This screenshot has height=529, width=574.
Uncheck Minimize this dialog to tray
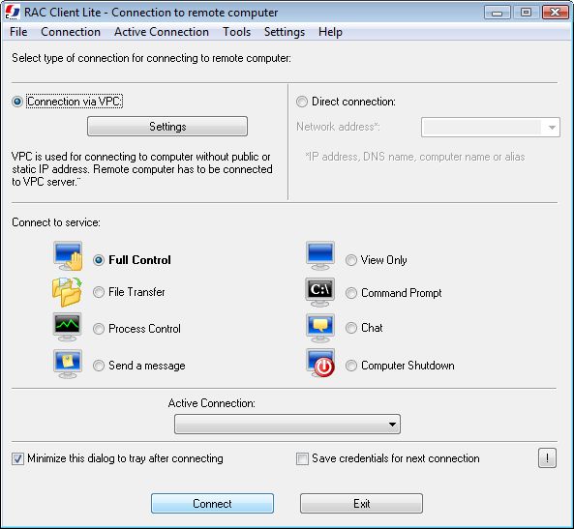point(17,458)
